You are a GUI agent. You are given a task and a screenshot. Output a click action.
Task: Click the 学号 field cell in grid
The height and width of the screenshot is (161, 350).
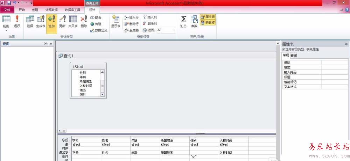coord(86,140)
